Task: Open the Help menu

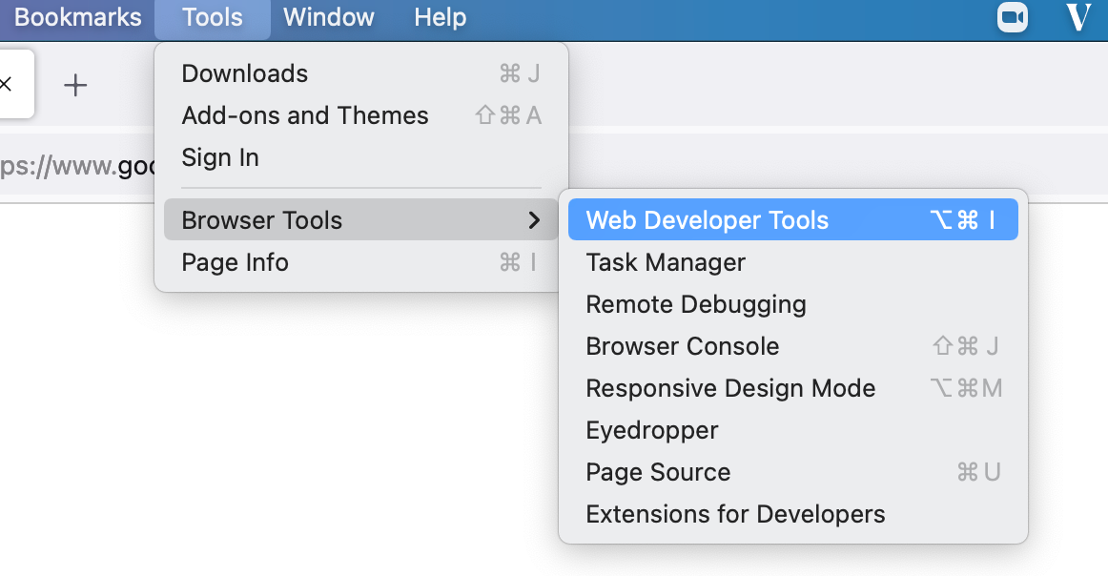Action: pos(440,17)
